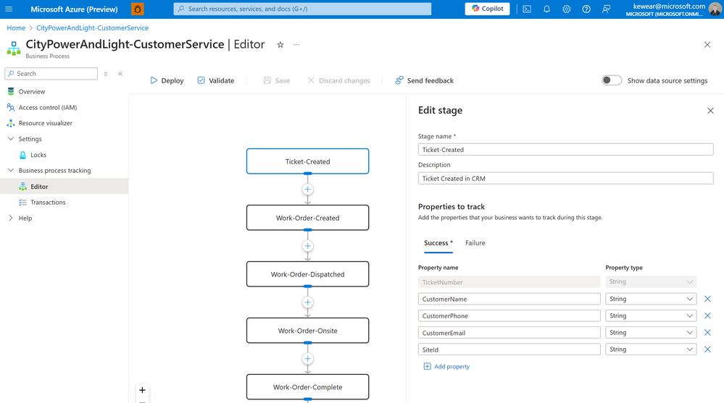The height and width of the screenshot is (403, 724).
Task: Open portal settings gear
Action: tap(567, 9)
